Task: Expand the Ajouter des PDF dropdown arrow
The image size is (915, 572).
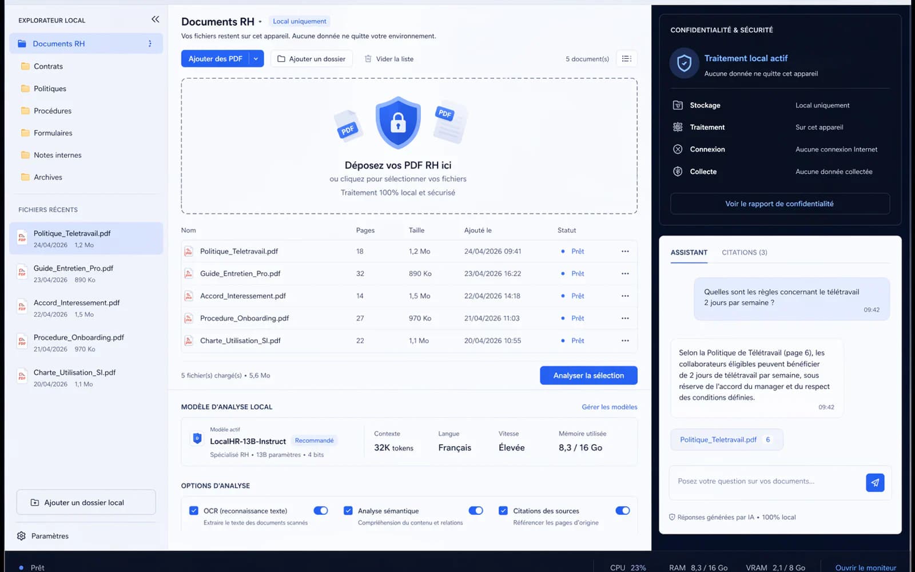Action: [256, 59]
